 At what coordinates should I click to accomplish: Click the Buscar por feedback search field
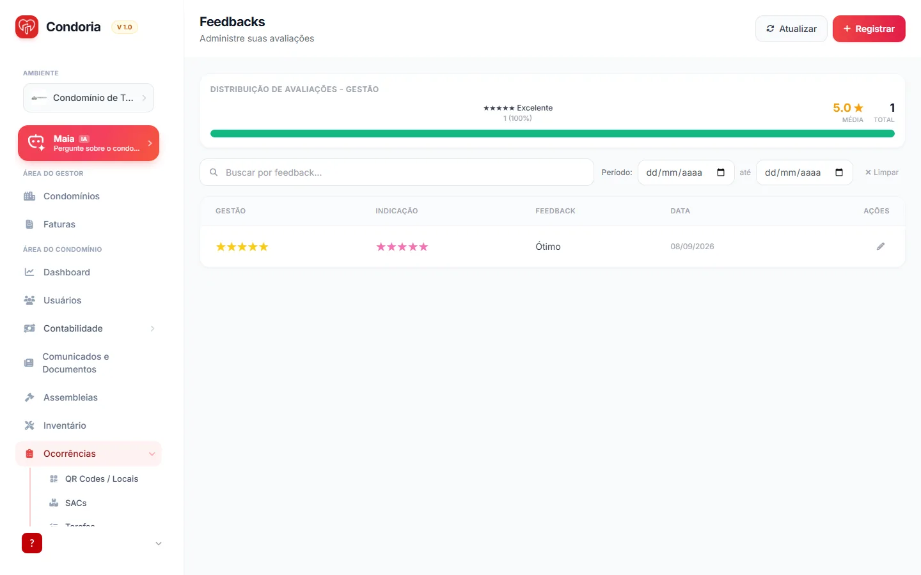tap(397, 172)
